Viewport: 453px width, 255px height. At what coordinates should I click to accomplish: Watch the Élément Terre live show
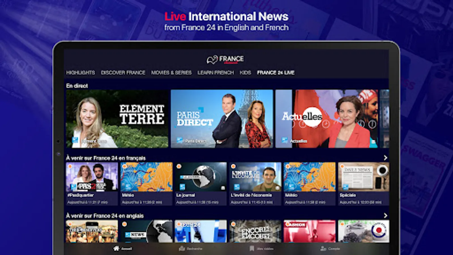[x=117, y=119]
